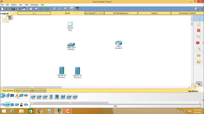Open the drawing palette icon
Screen dimensions: 204x114
[72, 9]
